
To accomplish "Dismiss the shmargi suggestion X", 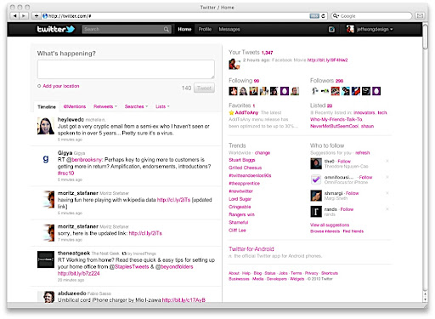I will click(387, 193).
